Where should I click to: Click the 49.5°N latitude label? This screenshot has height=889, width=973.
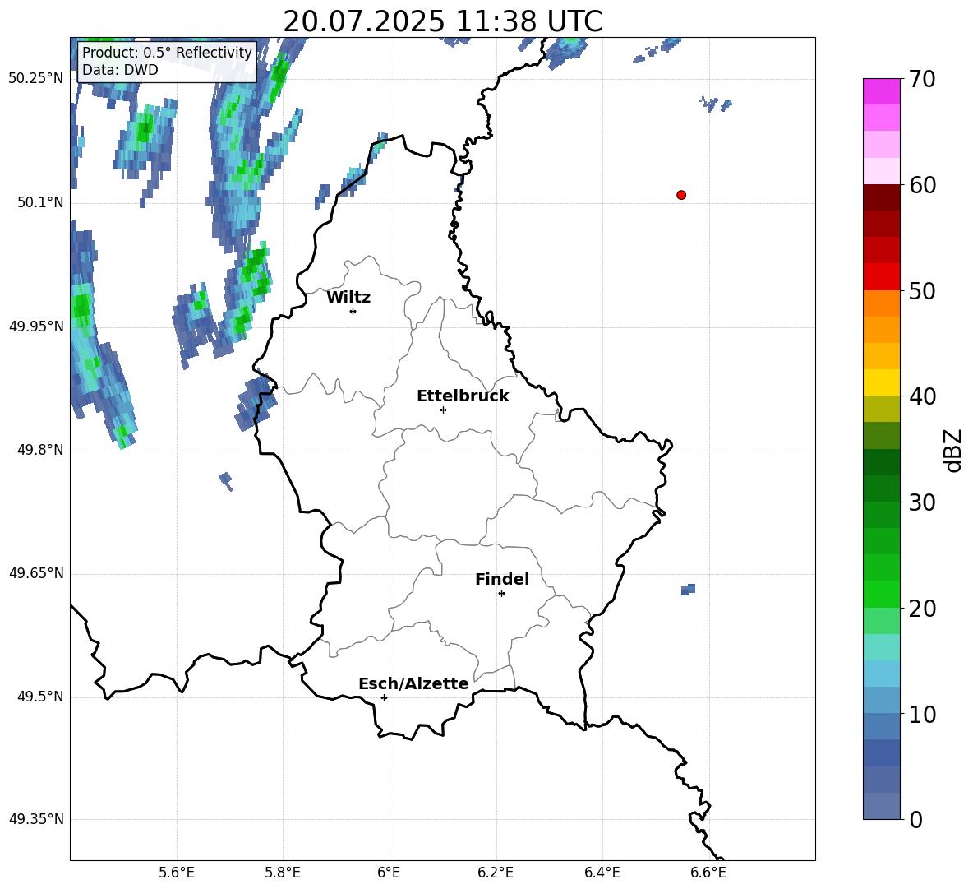40,697
